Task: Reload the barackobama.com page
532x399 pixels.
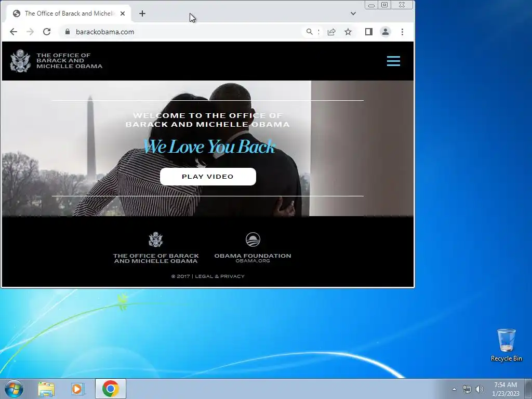Action: (x=47, y=32)
